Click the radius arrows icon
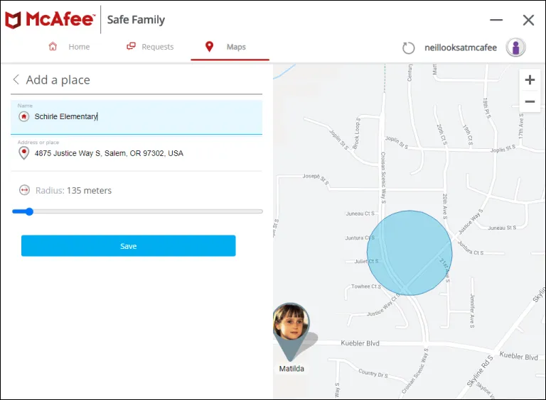The image size is (546, 400). 24,190
